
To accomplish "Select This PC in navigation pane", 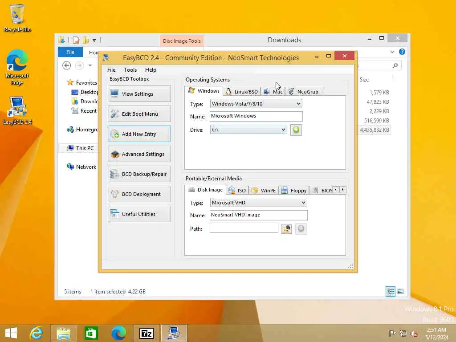I will point(80,148).
